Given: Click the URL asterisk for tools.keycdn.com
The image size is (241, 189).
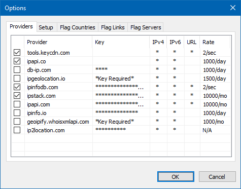Looking at the screenshot, I should point(192,52).
